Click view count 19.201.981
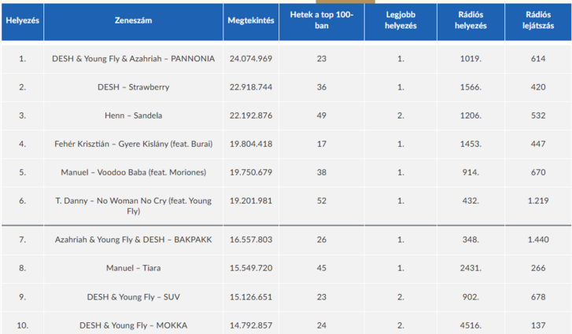This screenshot has height=334, width=572. 251,200
